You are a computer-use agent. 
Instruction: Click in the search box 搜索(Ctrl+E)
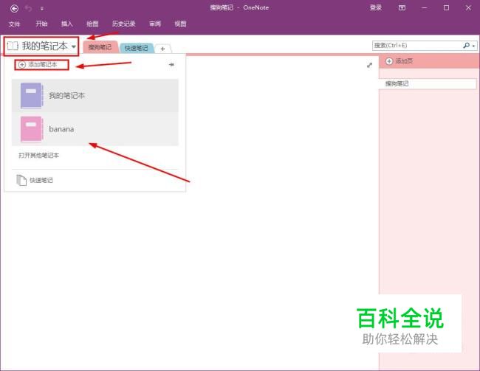(416, 46)
